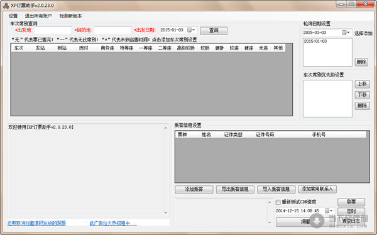The height and width of the screenshot is (235, 377).
Task: Click the log panel scrollbar down arrow
Action: (166, 212)
